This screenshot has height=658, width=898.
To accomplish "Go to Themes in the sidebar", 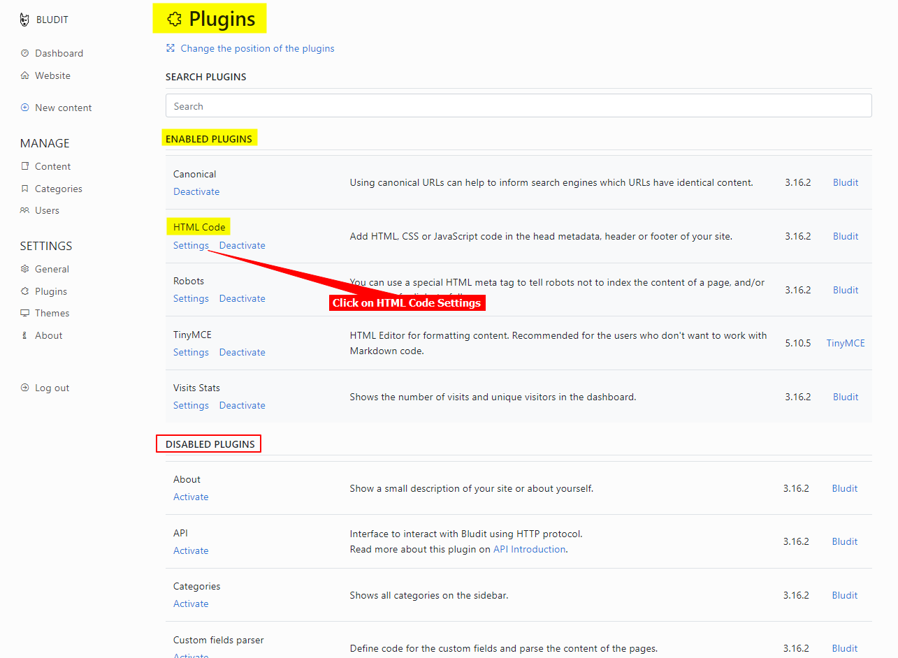I will (52, 313).
